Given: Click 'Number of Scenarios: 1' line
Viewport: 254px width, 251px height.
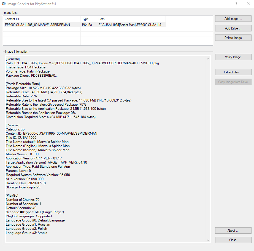Looking at the screenshot, I should coord(23,204).
